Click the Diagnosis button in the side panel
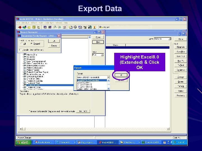 pos(181,47)
